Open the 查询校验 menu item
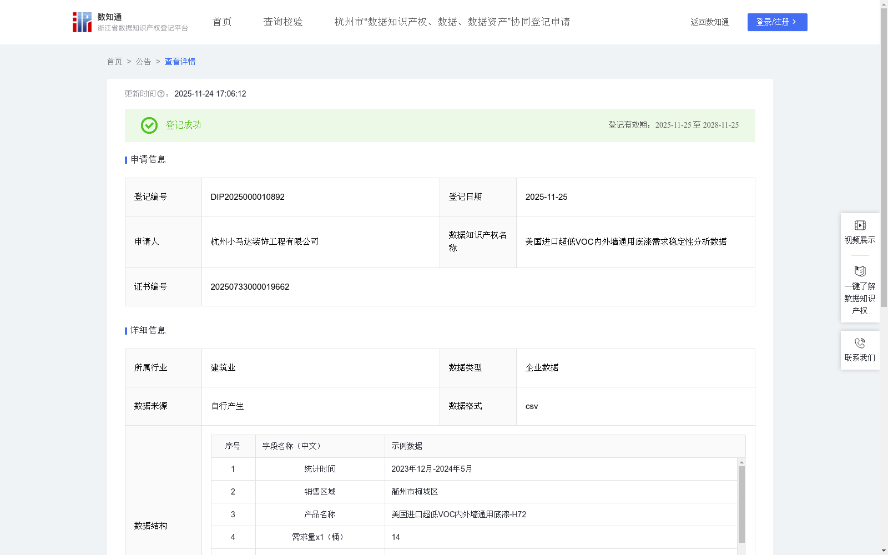Viewport: 888px width, 555px height. coord(283,22)
